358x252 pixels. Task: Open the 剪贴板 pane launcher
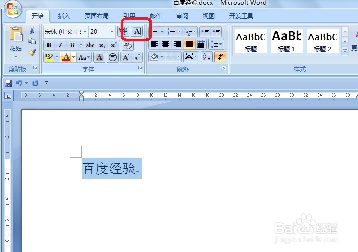coord(35,68)
